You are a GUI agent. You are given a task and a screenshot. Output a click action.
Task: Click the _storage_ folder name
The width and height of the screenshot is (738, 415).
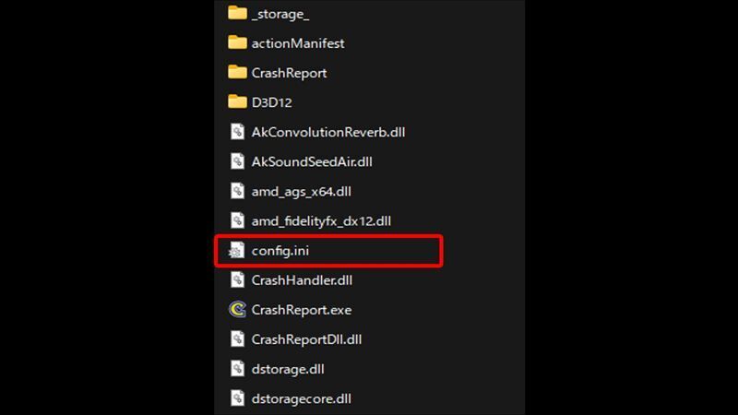(280, 14)
